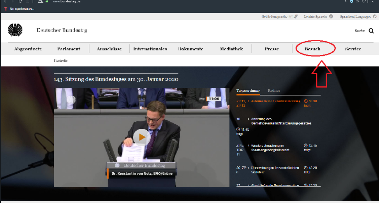Open the Mediathek menu

coord(231,49)
